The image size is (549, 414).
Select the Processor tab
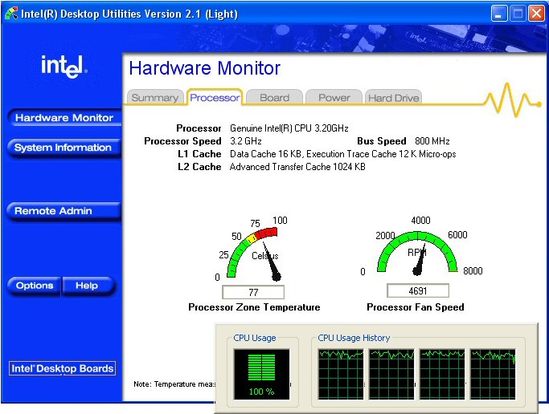coord(214,98)
